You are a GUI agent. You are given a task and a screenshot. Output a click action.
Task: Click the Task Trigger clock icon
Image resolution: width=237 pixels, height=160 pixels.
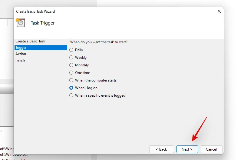tap(20, 23)
